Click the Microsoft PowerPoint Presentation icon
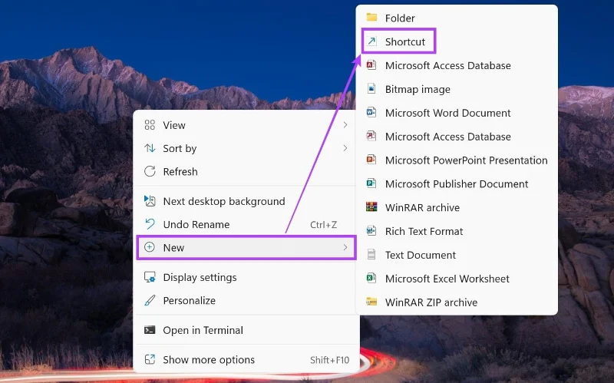The width and height of the screenshot is (614, 383). [x=371, y=160]
